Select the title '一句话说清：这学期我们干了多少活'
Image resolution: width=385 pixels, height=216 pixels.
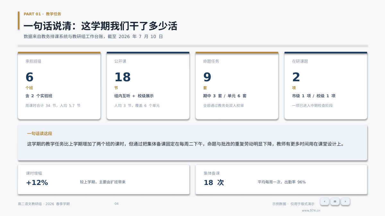point(100,26)
